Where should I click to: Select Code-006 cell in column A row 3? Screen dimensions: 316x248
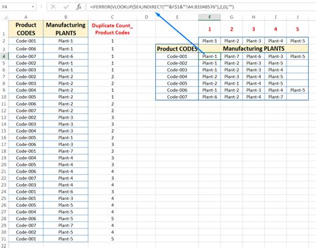click(x=26, y=49)
